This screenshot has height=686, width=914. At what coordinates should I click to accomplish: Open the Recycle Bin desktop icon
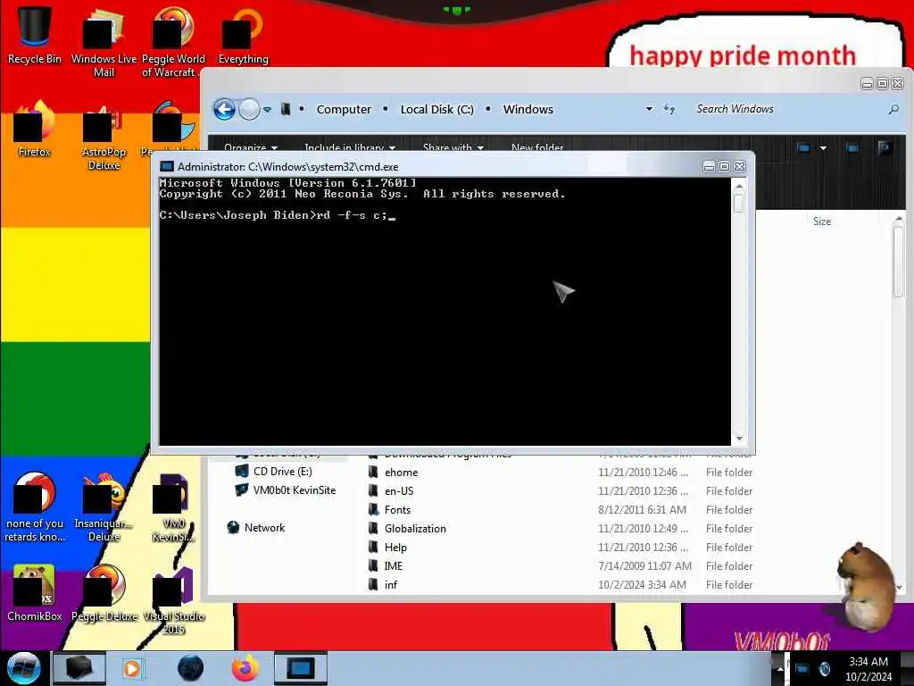(x=35, y=35)
